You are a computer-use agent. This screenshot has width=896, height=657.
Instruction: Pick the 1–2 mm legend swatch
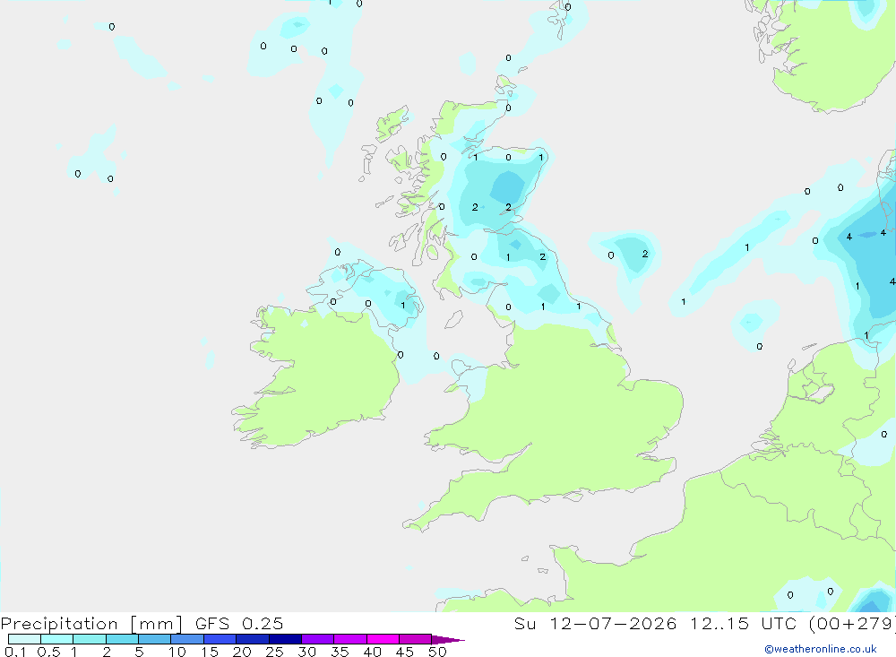(x=90, y=639)
